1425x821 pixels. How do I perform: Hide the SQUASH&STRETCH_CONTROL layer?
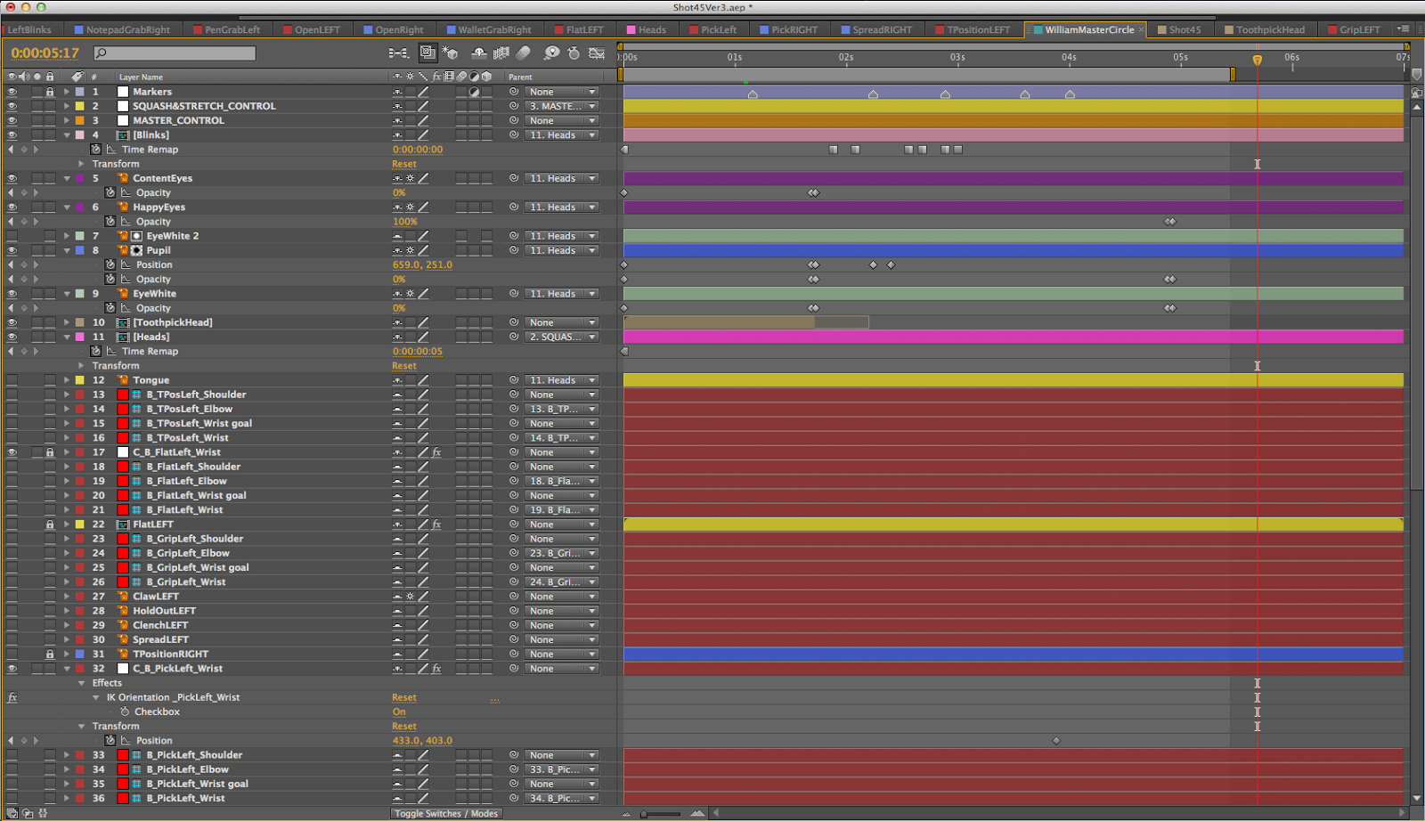pyautogui.click(x=12, y=106)
